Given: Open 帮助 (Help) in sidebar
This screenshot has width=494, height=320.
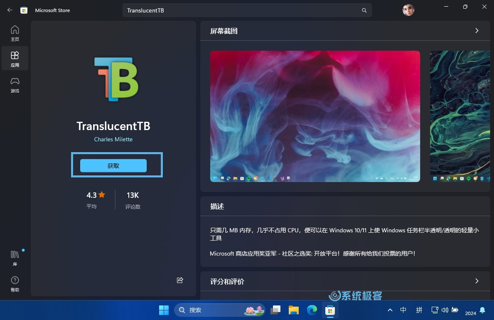Looking at the screenshot, I should tap(15, 284).
